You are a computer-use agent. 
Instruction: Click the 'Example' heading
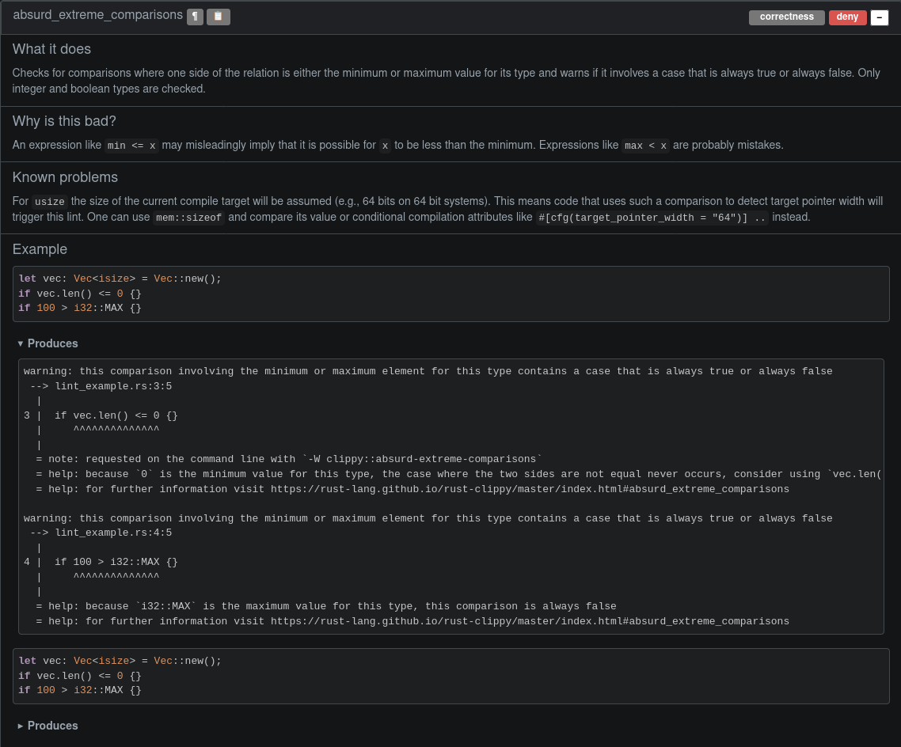tap(40, 249)
